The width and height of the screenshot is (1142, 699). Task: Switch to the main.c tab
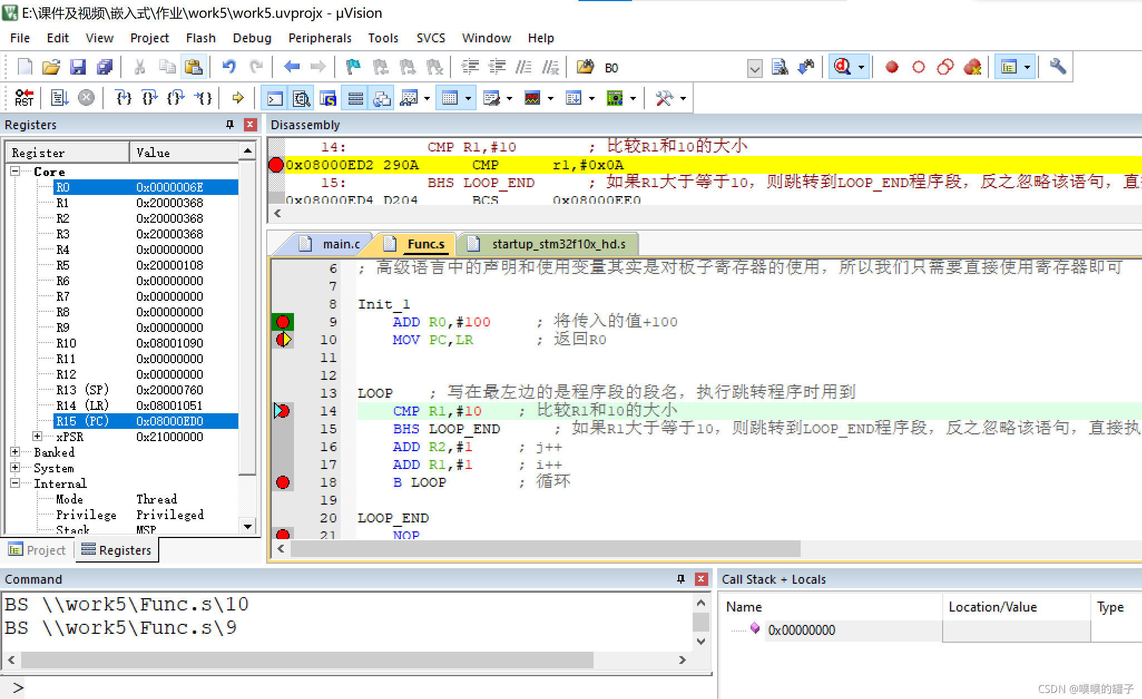point(341,244)
